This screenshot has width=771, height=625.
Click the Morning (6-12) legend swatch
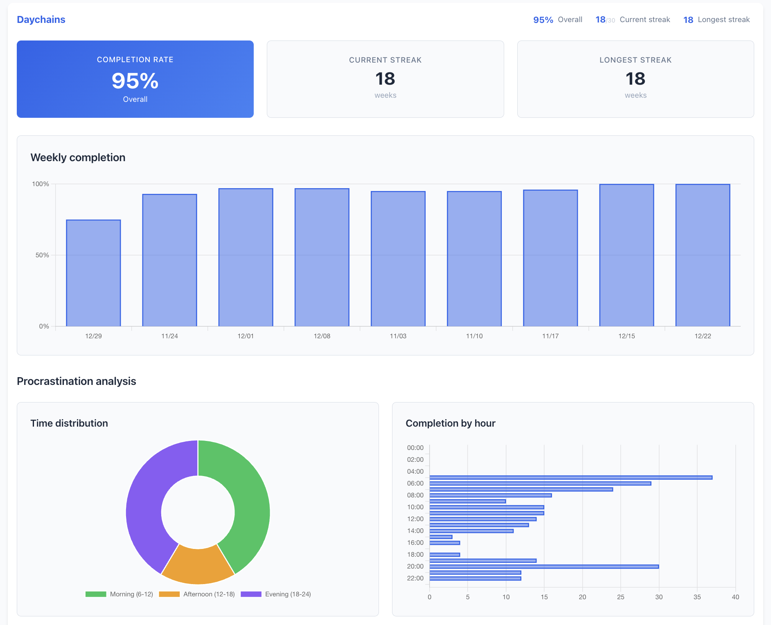[x=95, y=594]
